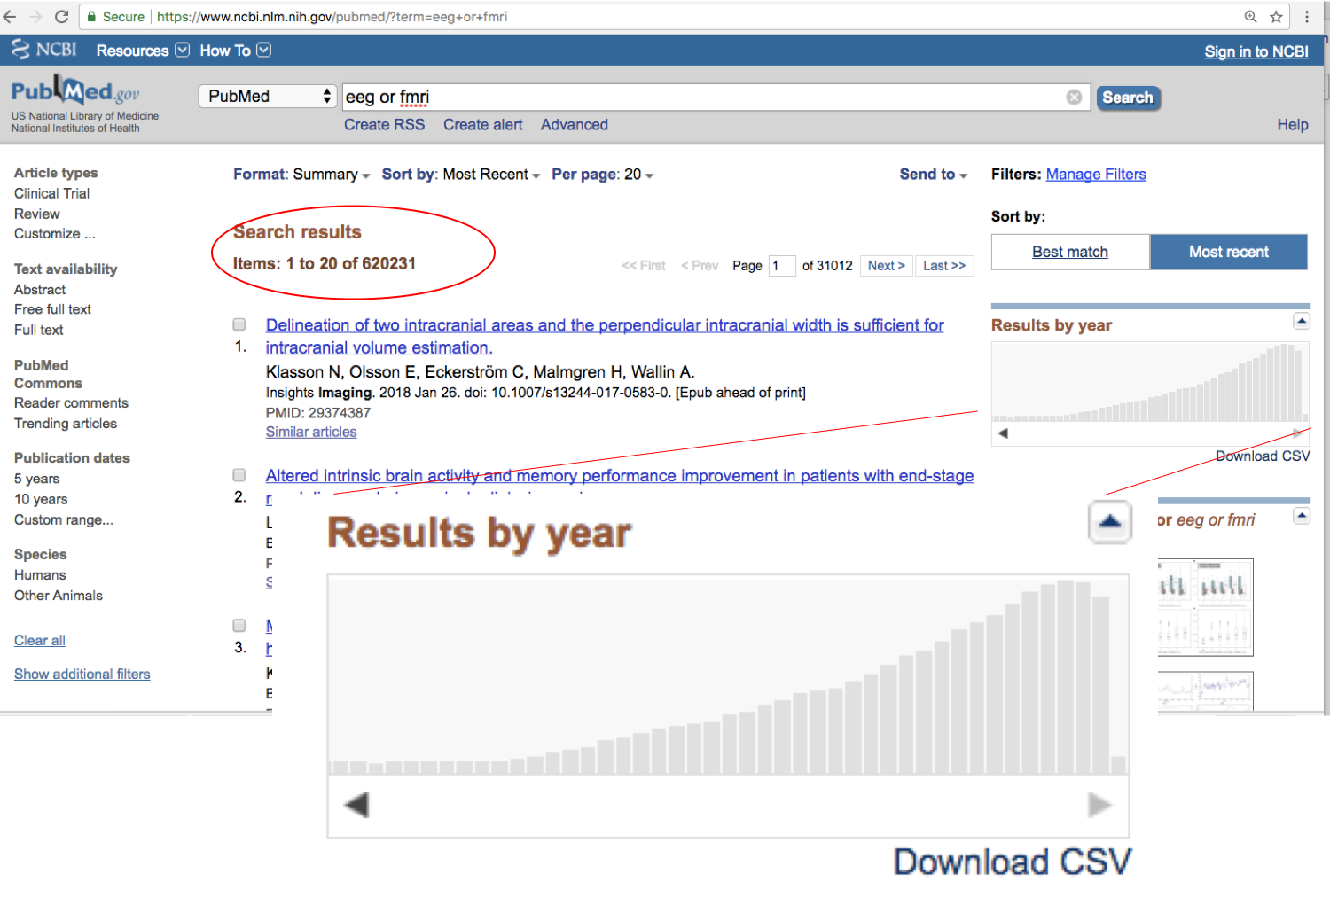The image size is (1330, 897).
Task: Select checkbox for result 2
Action: [239, 475]
